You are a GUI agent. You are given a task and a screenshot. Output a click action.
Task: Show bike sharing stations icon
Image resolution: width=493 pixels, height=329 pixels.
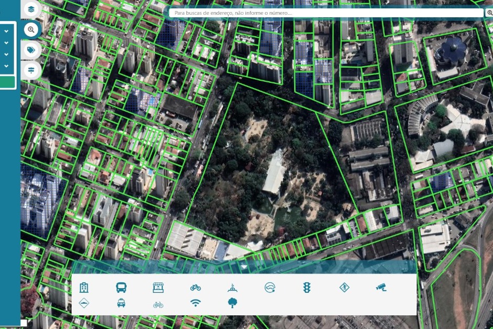pos(158,304)
